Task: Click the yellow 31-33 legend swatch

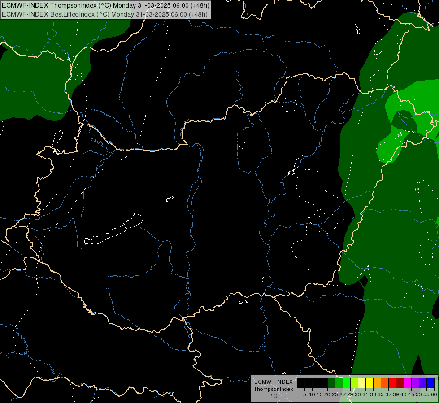Action: coord(369,383)
